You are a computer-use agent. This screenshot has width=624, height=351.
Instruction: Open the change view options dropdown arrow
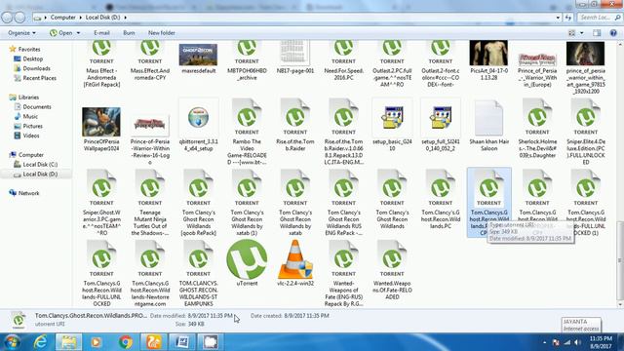pyautogui.click(x=581, y=33)
